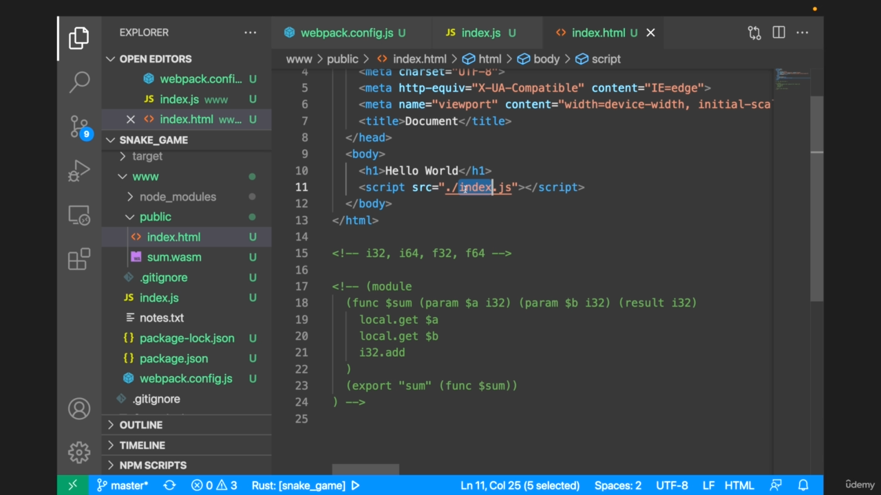Switch to the index.js editor tab
881x495 pixels.
click(480, 32)
